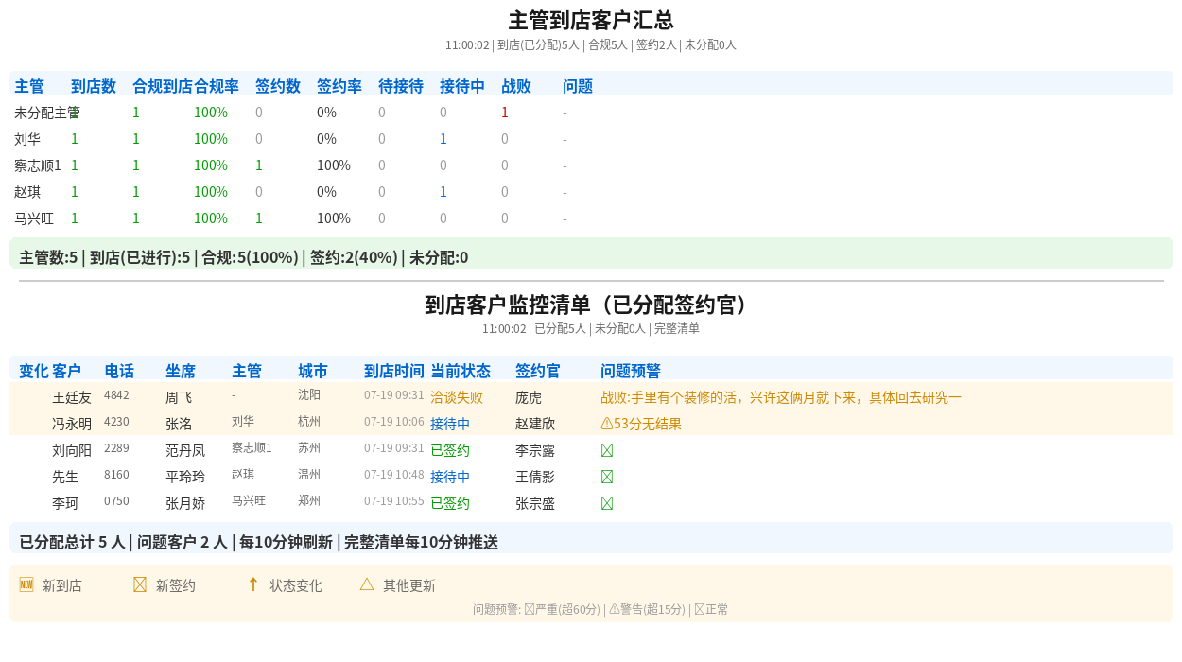Screen dimensions: 1182x662
Task: Click the 坐席 column header
Action: pyautogui.click(x=181, y=371)
